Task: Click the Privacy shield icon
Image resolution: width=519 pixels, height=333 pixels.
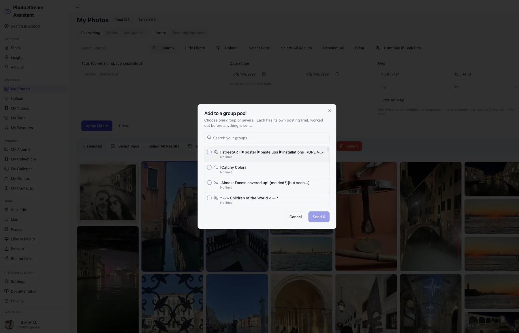Action: pos(6,301)
